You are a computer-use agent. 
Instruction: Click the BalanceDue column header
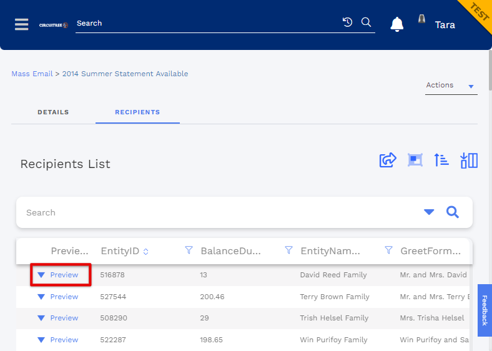point(230,251)
